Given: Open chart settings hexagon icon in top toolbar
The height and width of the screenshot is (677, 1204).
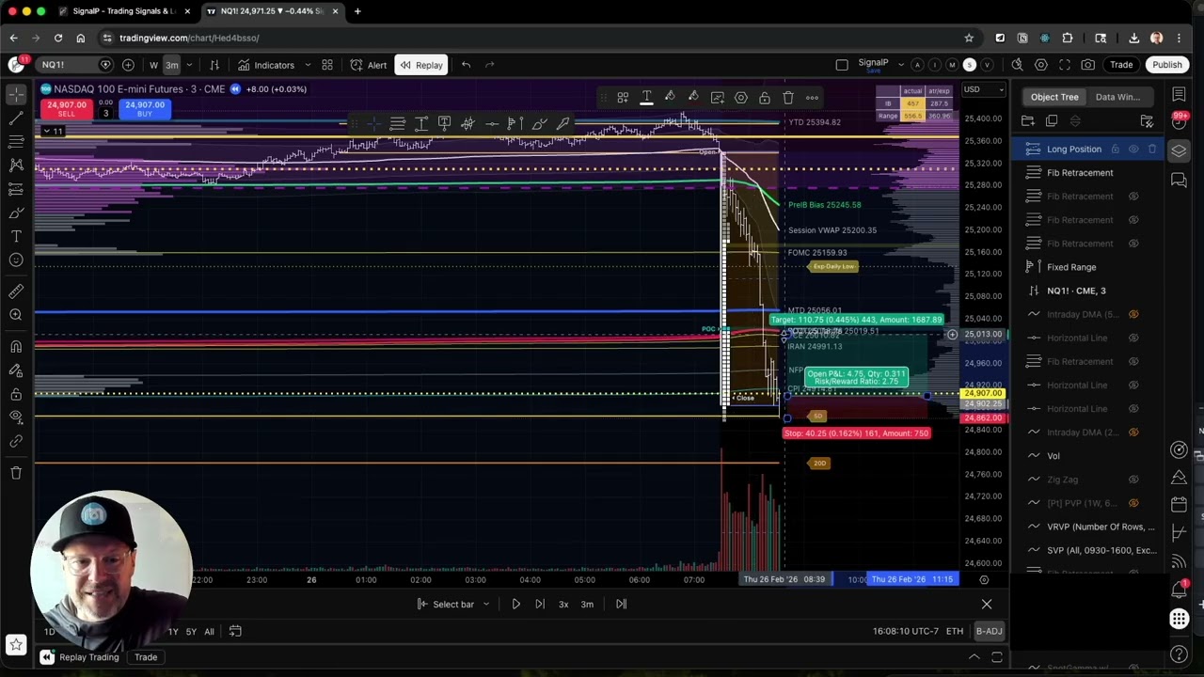Looking at the screenshot, I should 1041,65.
